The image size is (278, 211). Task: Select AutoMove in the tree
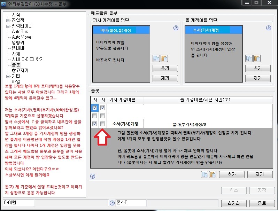coord(22,37)
